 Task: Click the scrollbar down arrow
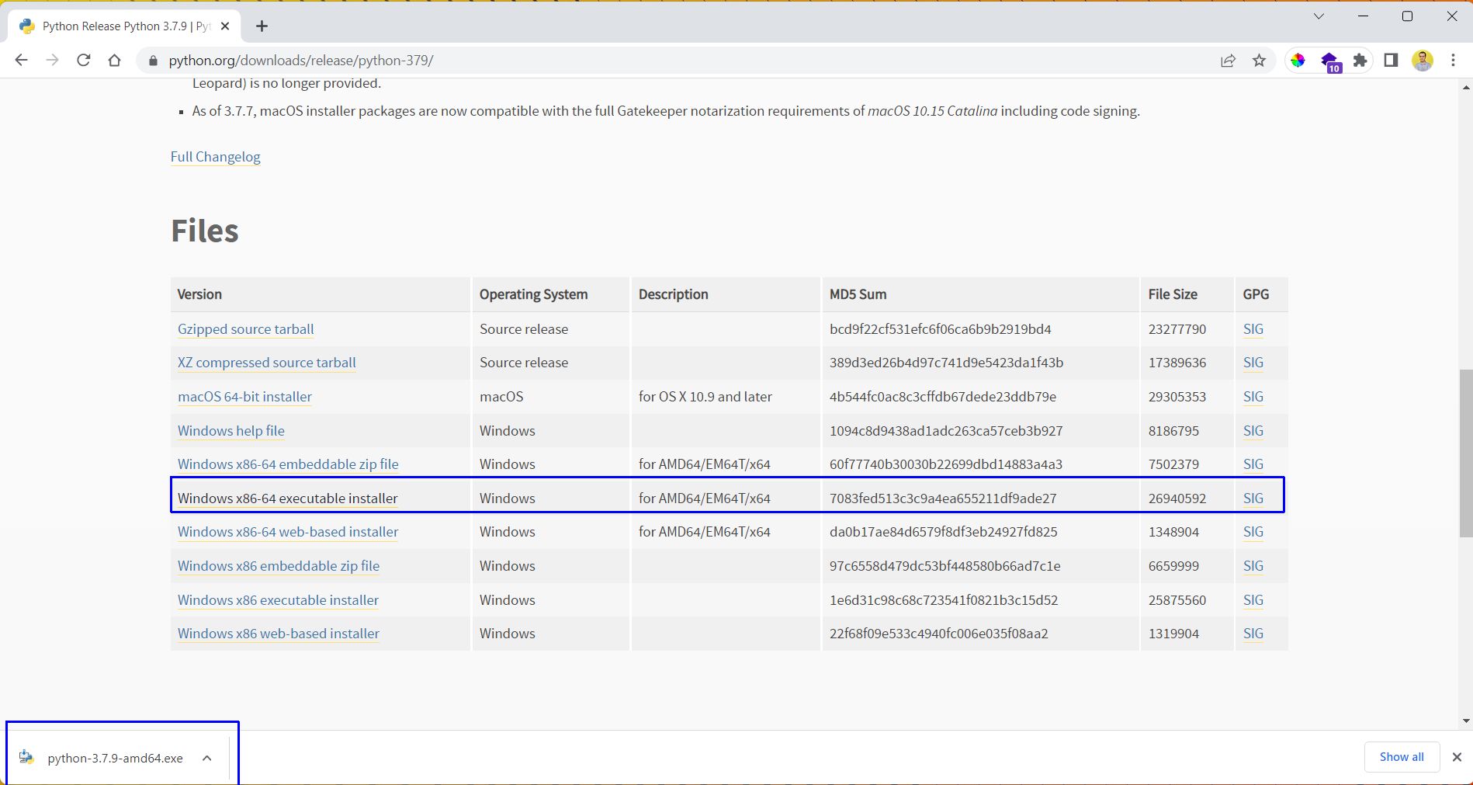pyautogui.click(x=1465, y=721)
